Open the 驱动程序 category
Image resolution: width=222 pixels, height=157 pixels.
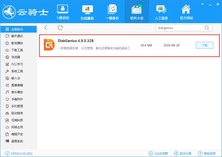coord(18,113)
